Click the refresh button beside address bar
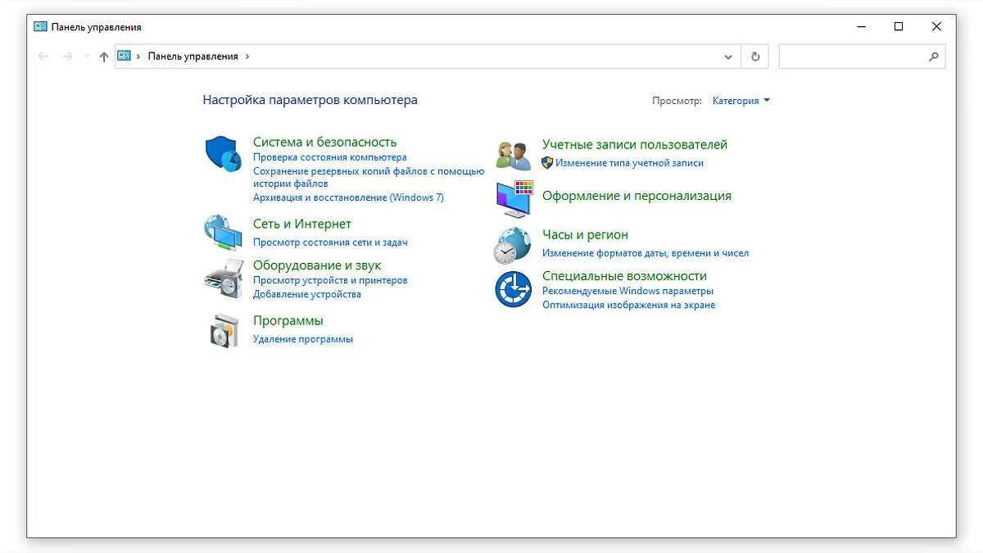The image size is (983, 553). [x=755, y=57]
